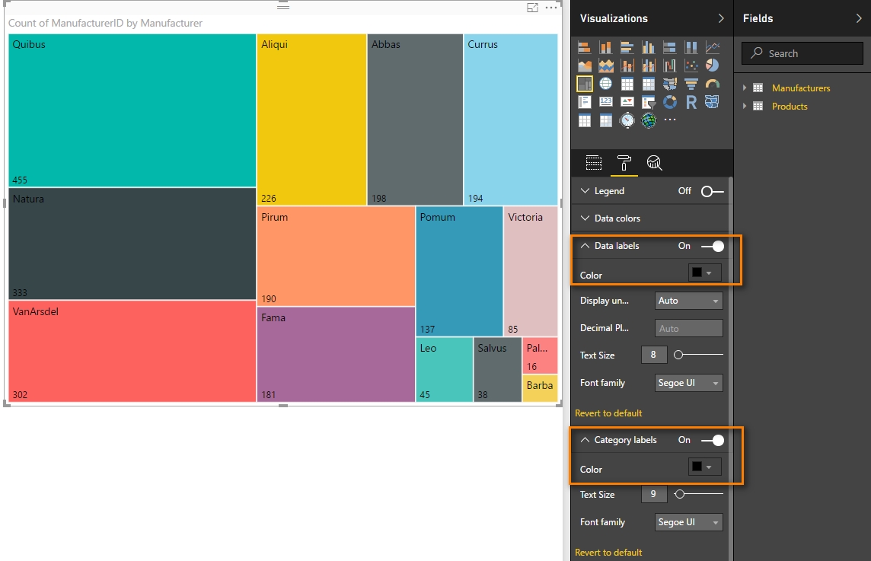Select the Quibus tile in the treemap
The image size is (871, 561).
(132, 110)
